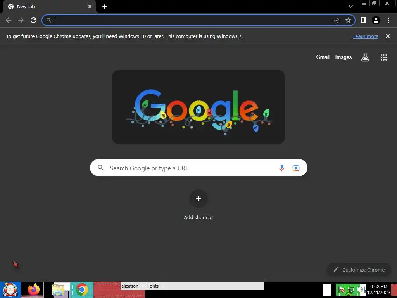The width and height of the screenshot is (397, 298).
Task: Open the Google apps grid
Action: (384, 57)
